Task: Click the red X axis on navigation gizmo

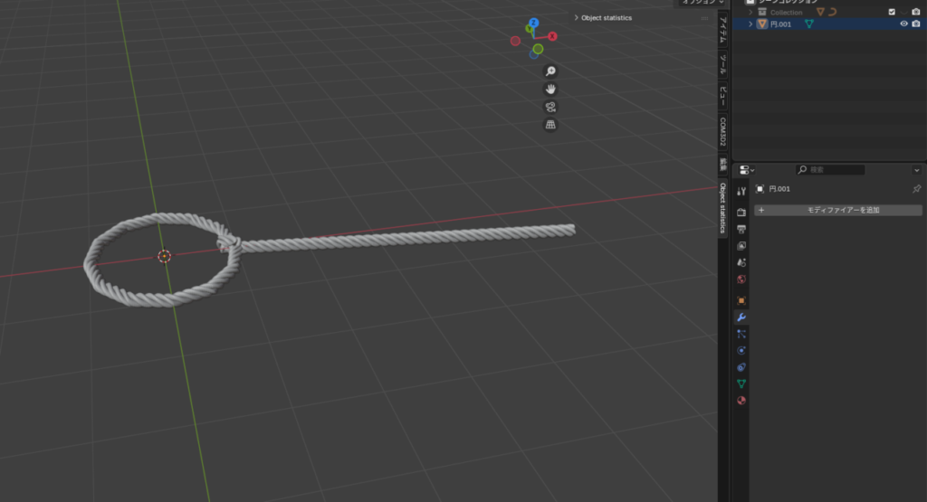Action: coord(552,36)
